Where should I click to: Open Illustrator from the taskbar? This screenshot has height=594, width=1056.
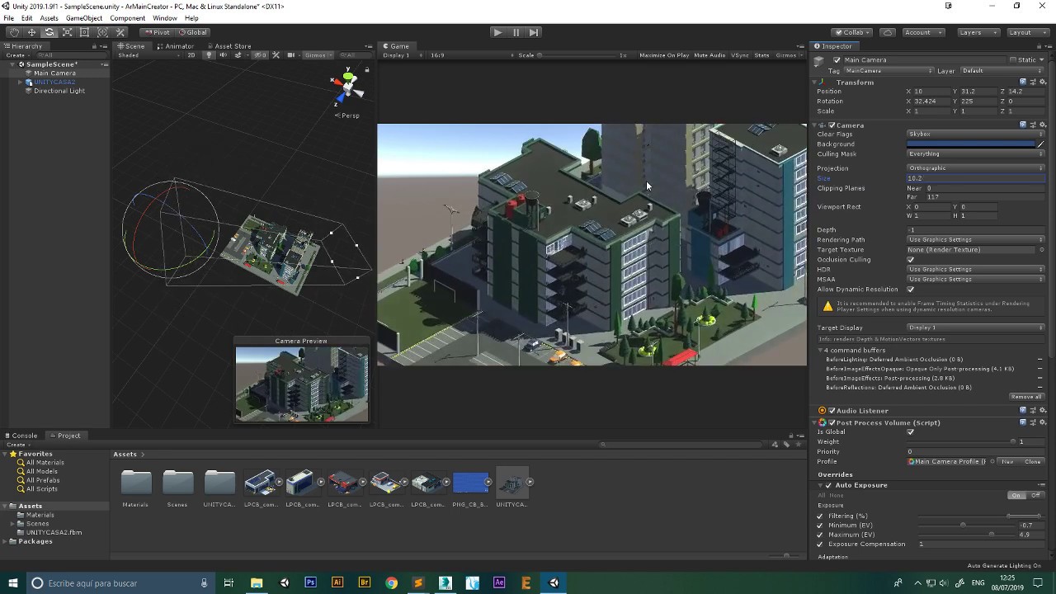tap(337, 582)
